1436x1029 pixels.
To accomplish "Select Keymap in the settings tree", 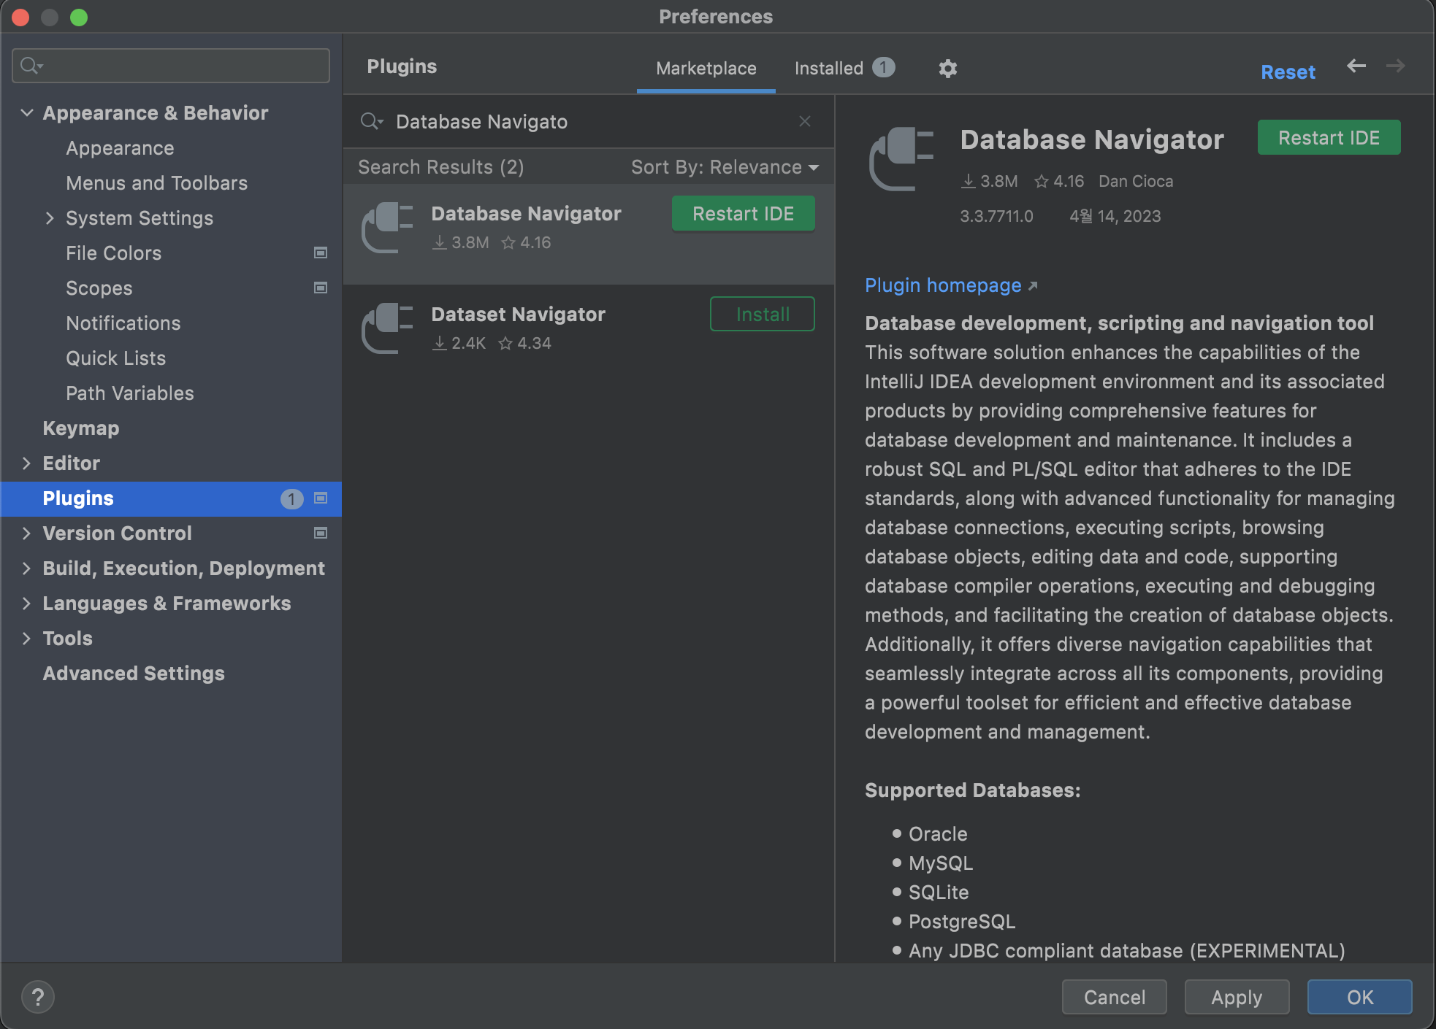I will [80, 428].
